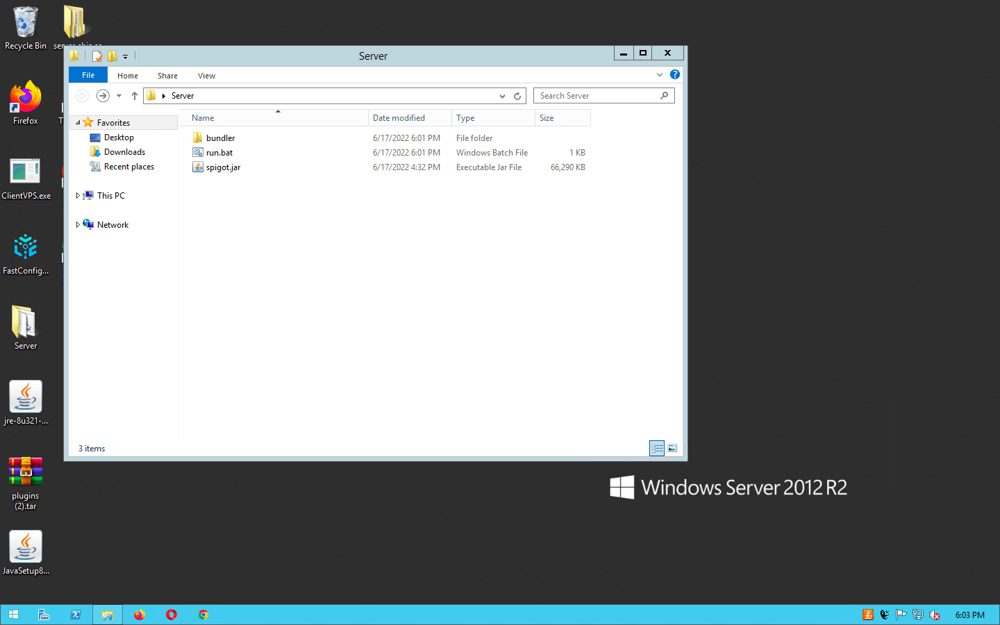This screenshot has width=1000, height=625.
Task: Click the Up one level arrow
Action: pyautogui.click(x=135, y=96)
